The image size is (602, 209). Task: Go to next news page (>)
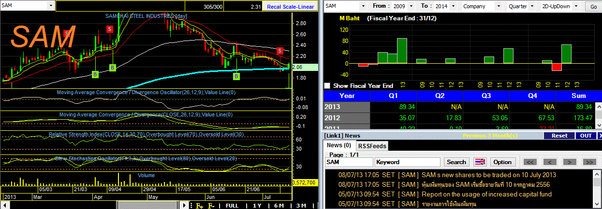(569, 162)
